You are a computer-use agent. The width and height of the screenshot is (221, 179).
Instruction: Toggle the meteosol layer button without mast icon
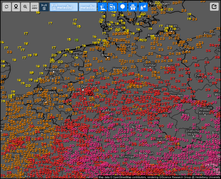[x=88, y=7]
